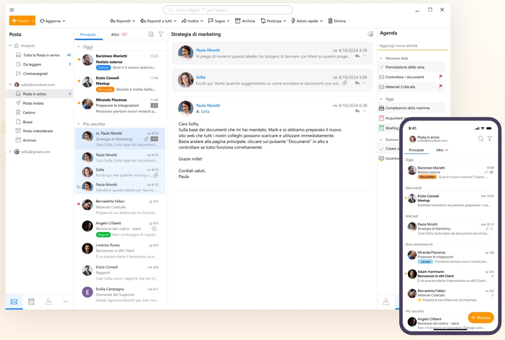Open the "Rispondi a tutti" dropdown
505x340 pixels.
(175, 20)
